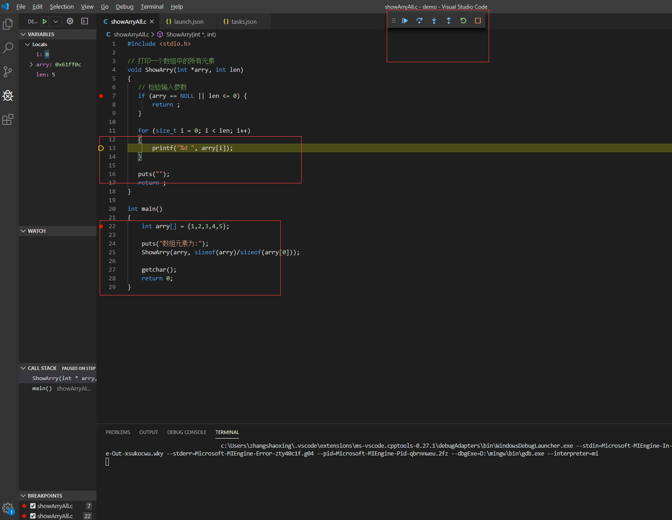
Task: Open launch.json via debug gear icon
Action: click(x=70, y=21)
